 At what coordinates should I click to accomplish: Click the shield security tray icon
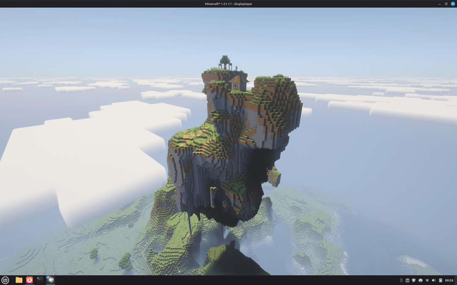click(x=414, y=280)
